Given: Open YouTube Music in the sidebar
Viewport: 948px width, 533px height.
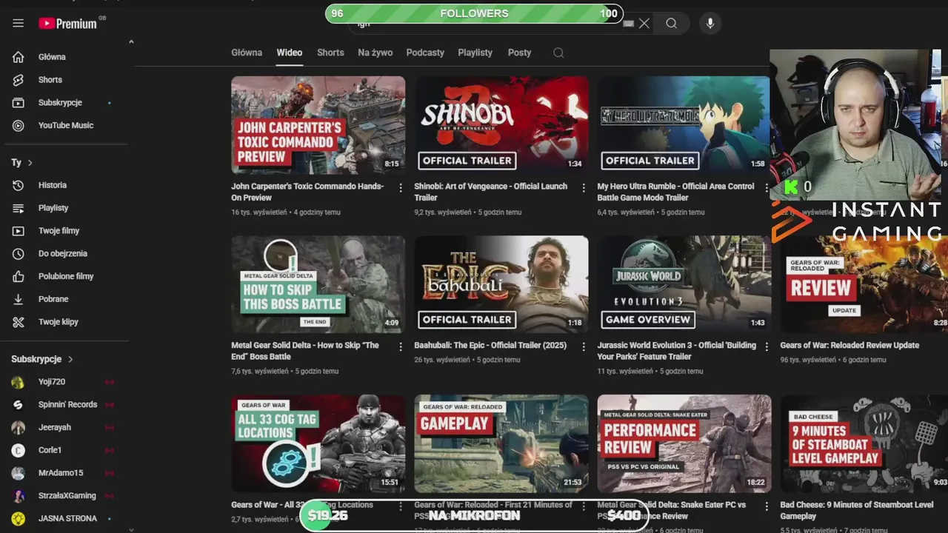Looking at the screenshot, I should [65, 126].
